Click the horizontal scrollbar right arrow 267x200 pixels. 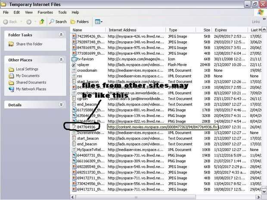click(259, 197)
